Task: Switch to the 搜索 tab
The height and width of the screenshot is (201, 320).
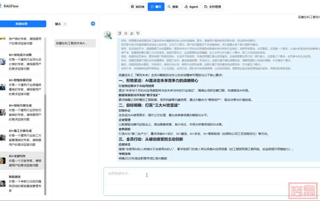Action: [173, 7]
